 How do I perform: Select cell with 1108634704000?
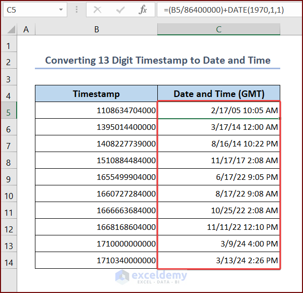96,110
